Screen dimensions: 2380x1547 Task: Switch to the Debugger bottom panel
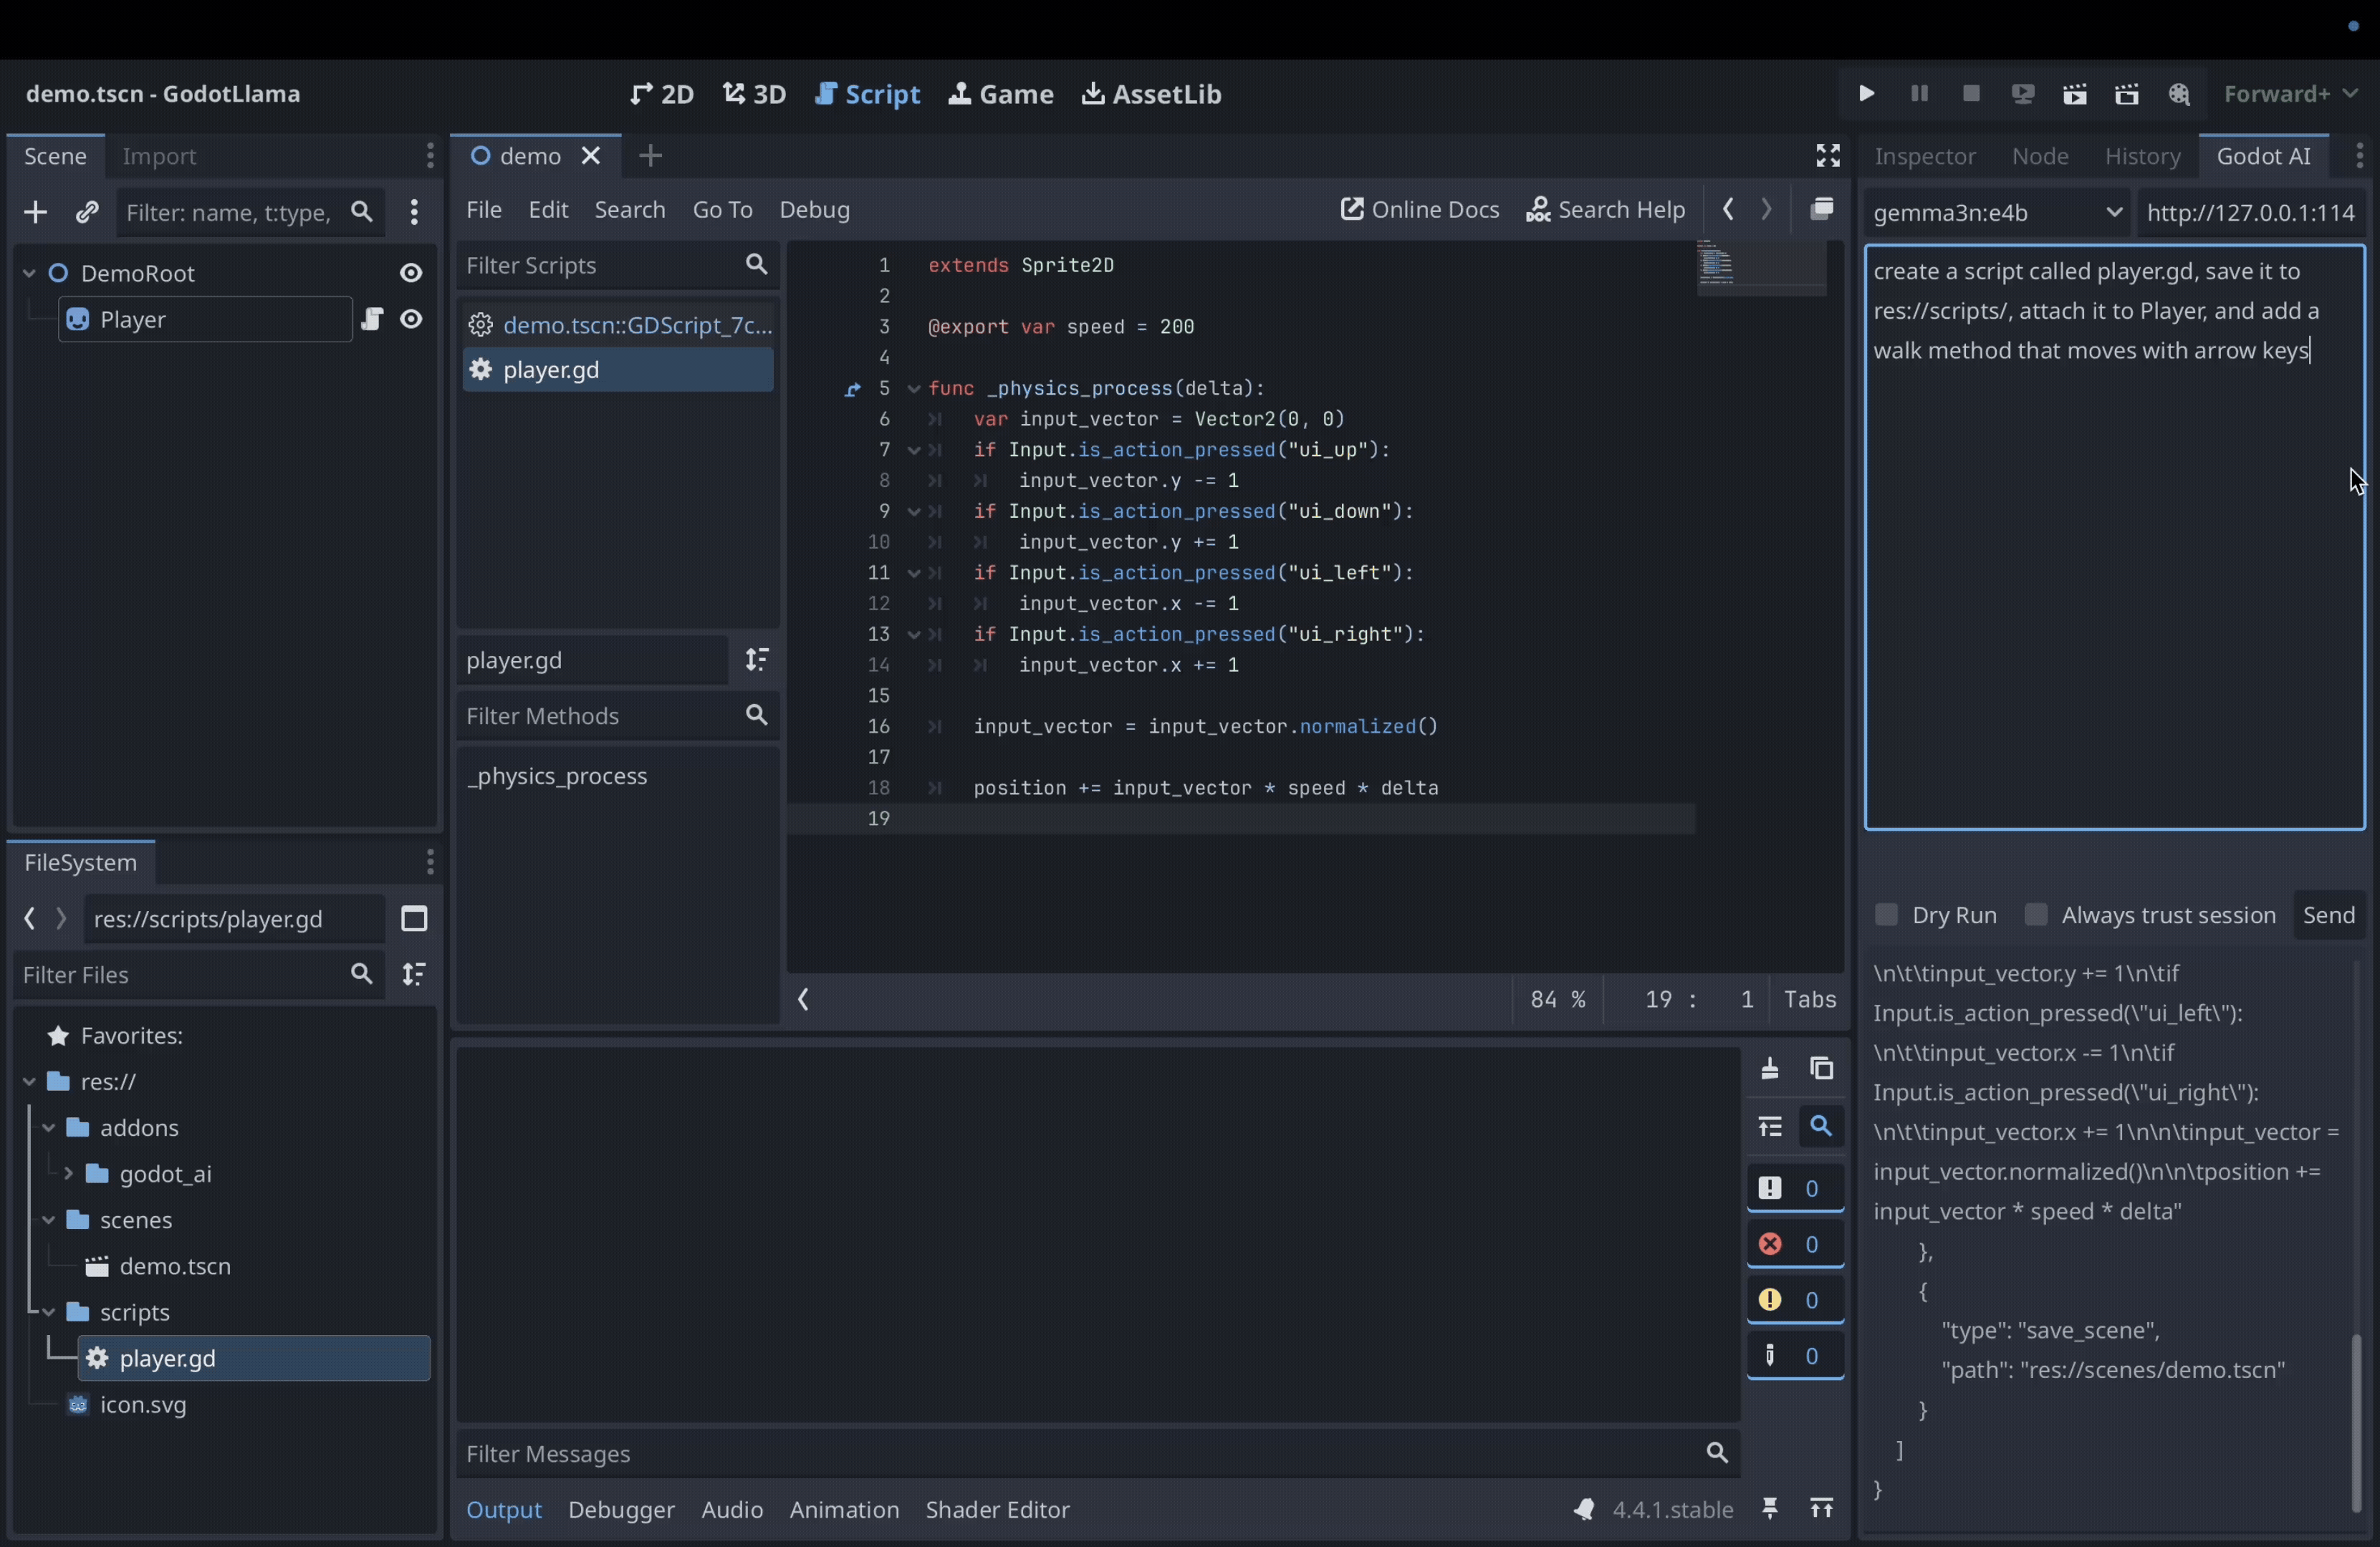tap(621, 1510)
